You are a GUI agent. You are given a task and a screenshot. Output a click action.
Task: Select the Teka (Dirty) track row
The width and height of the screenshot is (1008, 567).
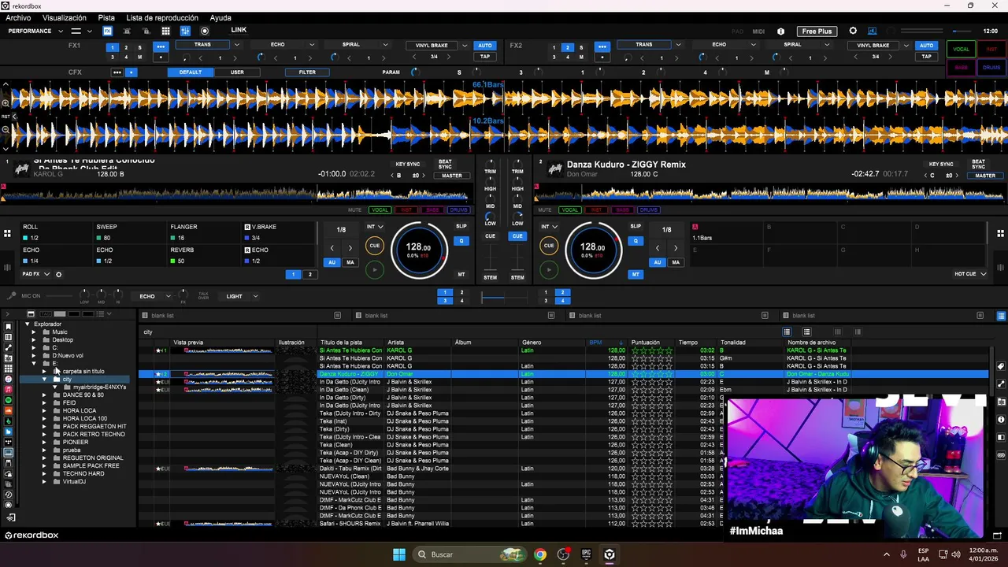[x=562, y=429]
